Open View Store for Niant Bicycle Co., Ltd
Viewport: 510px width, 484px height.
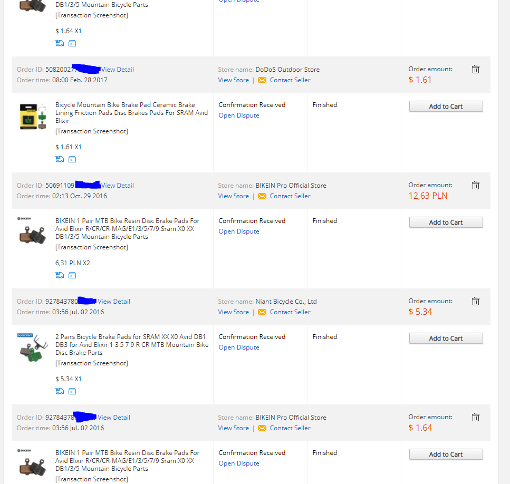point(234,312)
